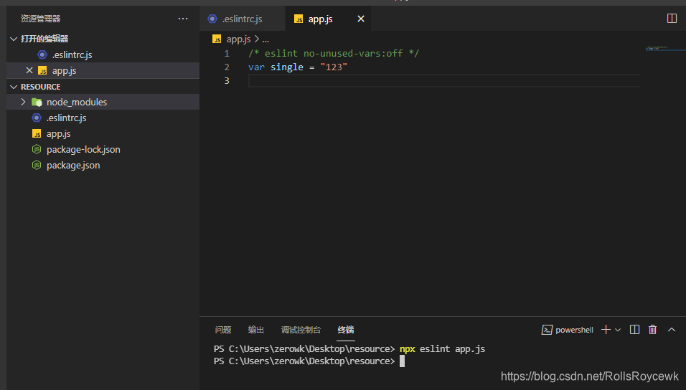The width and height of the screenshot is (686, 390).
Task: Open package-lock.json file
Action: 103,150
